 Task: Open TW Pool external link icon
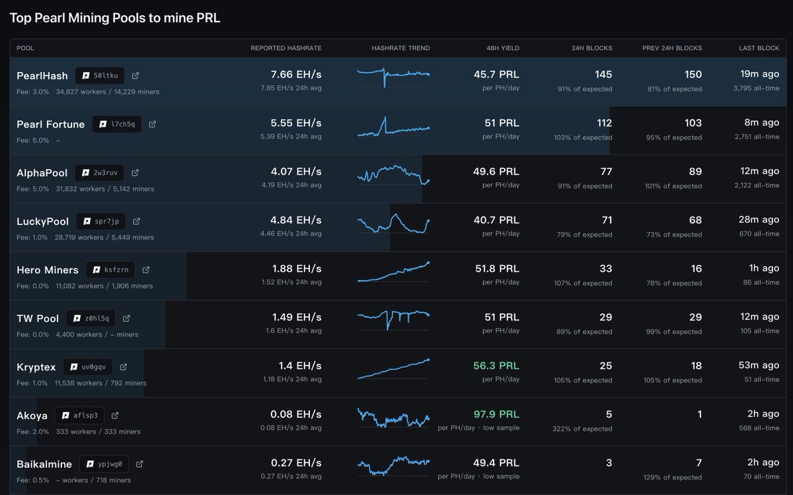point(126,318)
